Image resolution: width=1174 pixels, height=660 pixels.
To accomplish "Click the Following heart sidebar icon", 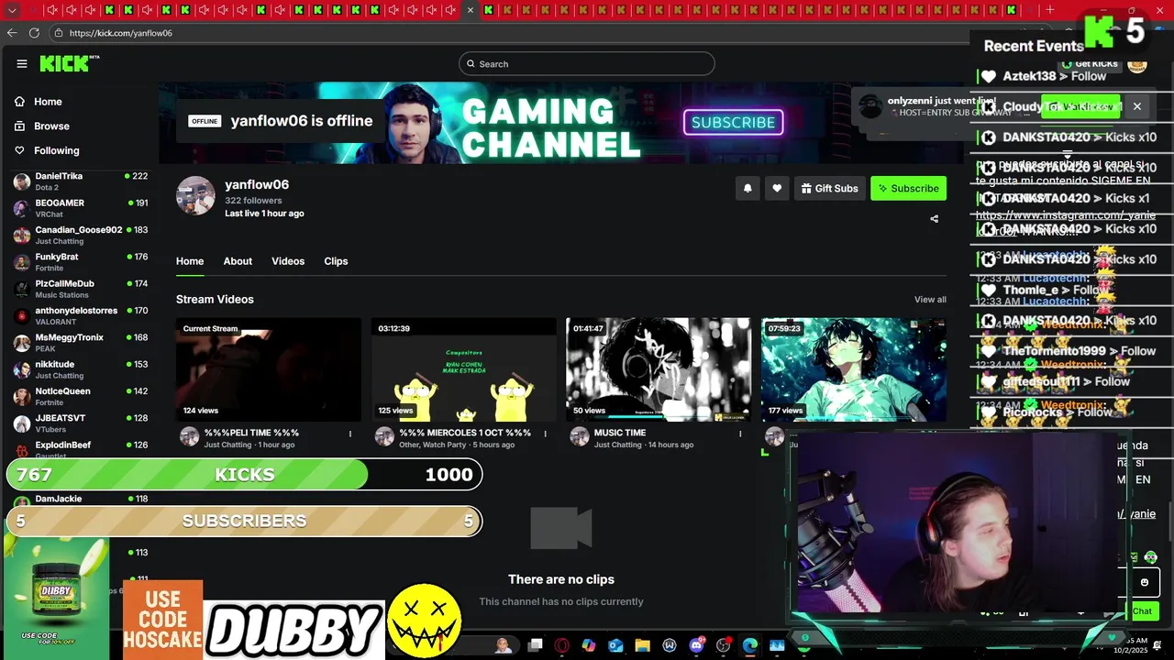I will point(19,150).
